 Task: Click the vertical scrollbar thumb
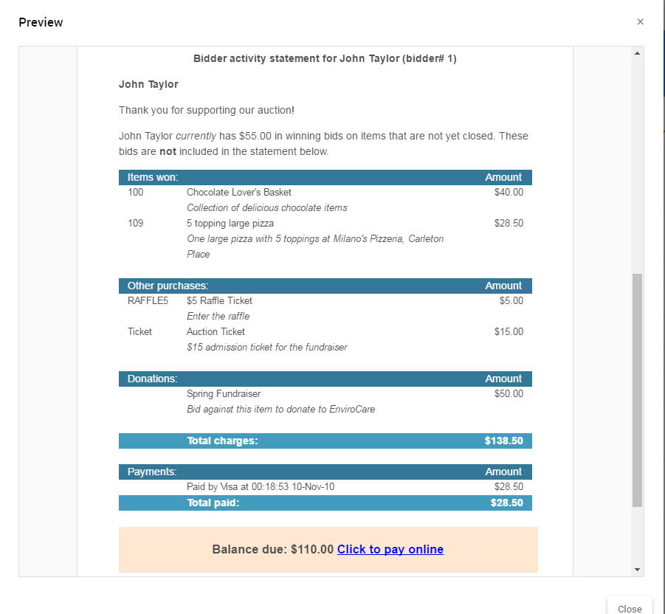[637, 390]
